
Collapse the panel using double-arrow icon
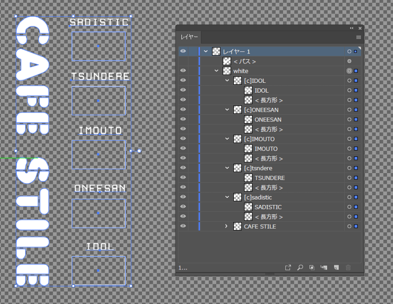(352, 28)
